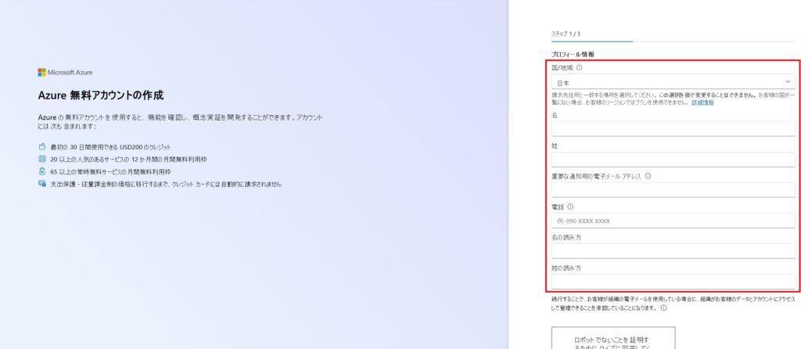Open the 詳細情報 link
This screenshot has height=349, width=801.
702,103
